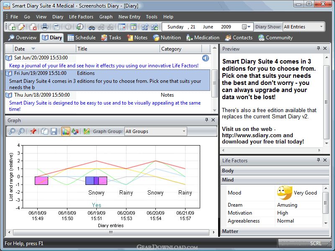Open the Help menu
Image resolution: width=335 pixels, height=251 pixels.
coord(168,17)
